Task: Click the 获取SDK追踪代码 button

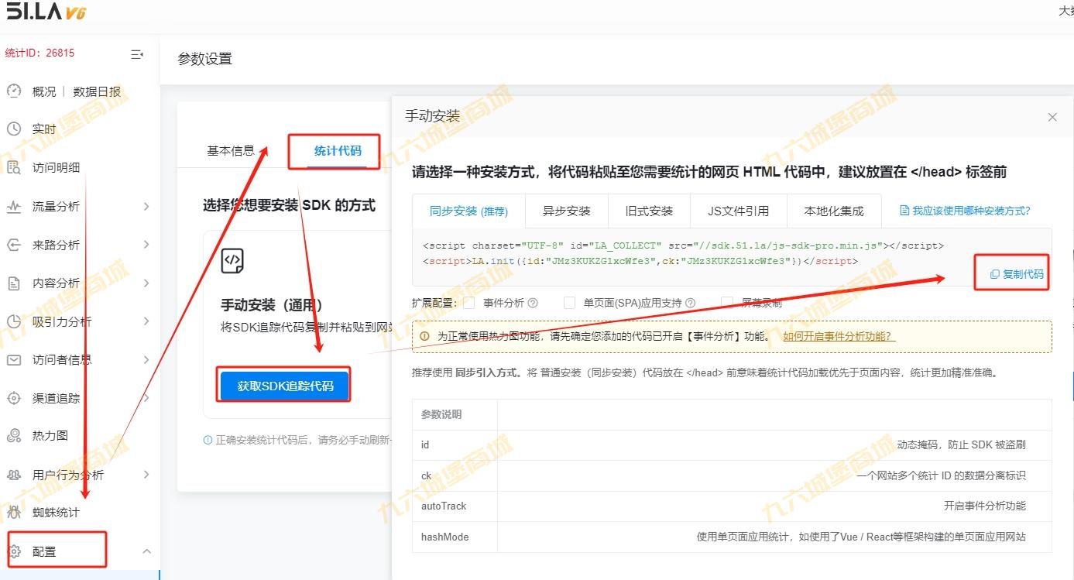Action: (284, 386)
